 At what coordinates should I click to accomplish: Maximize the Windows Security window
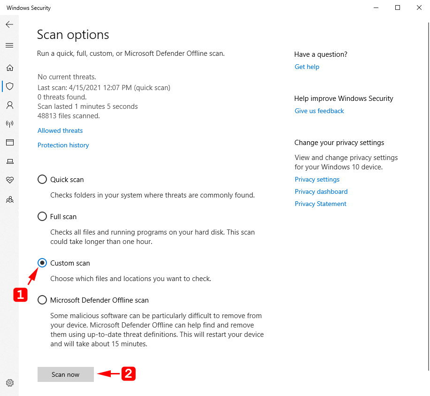coord(397,8)
